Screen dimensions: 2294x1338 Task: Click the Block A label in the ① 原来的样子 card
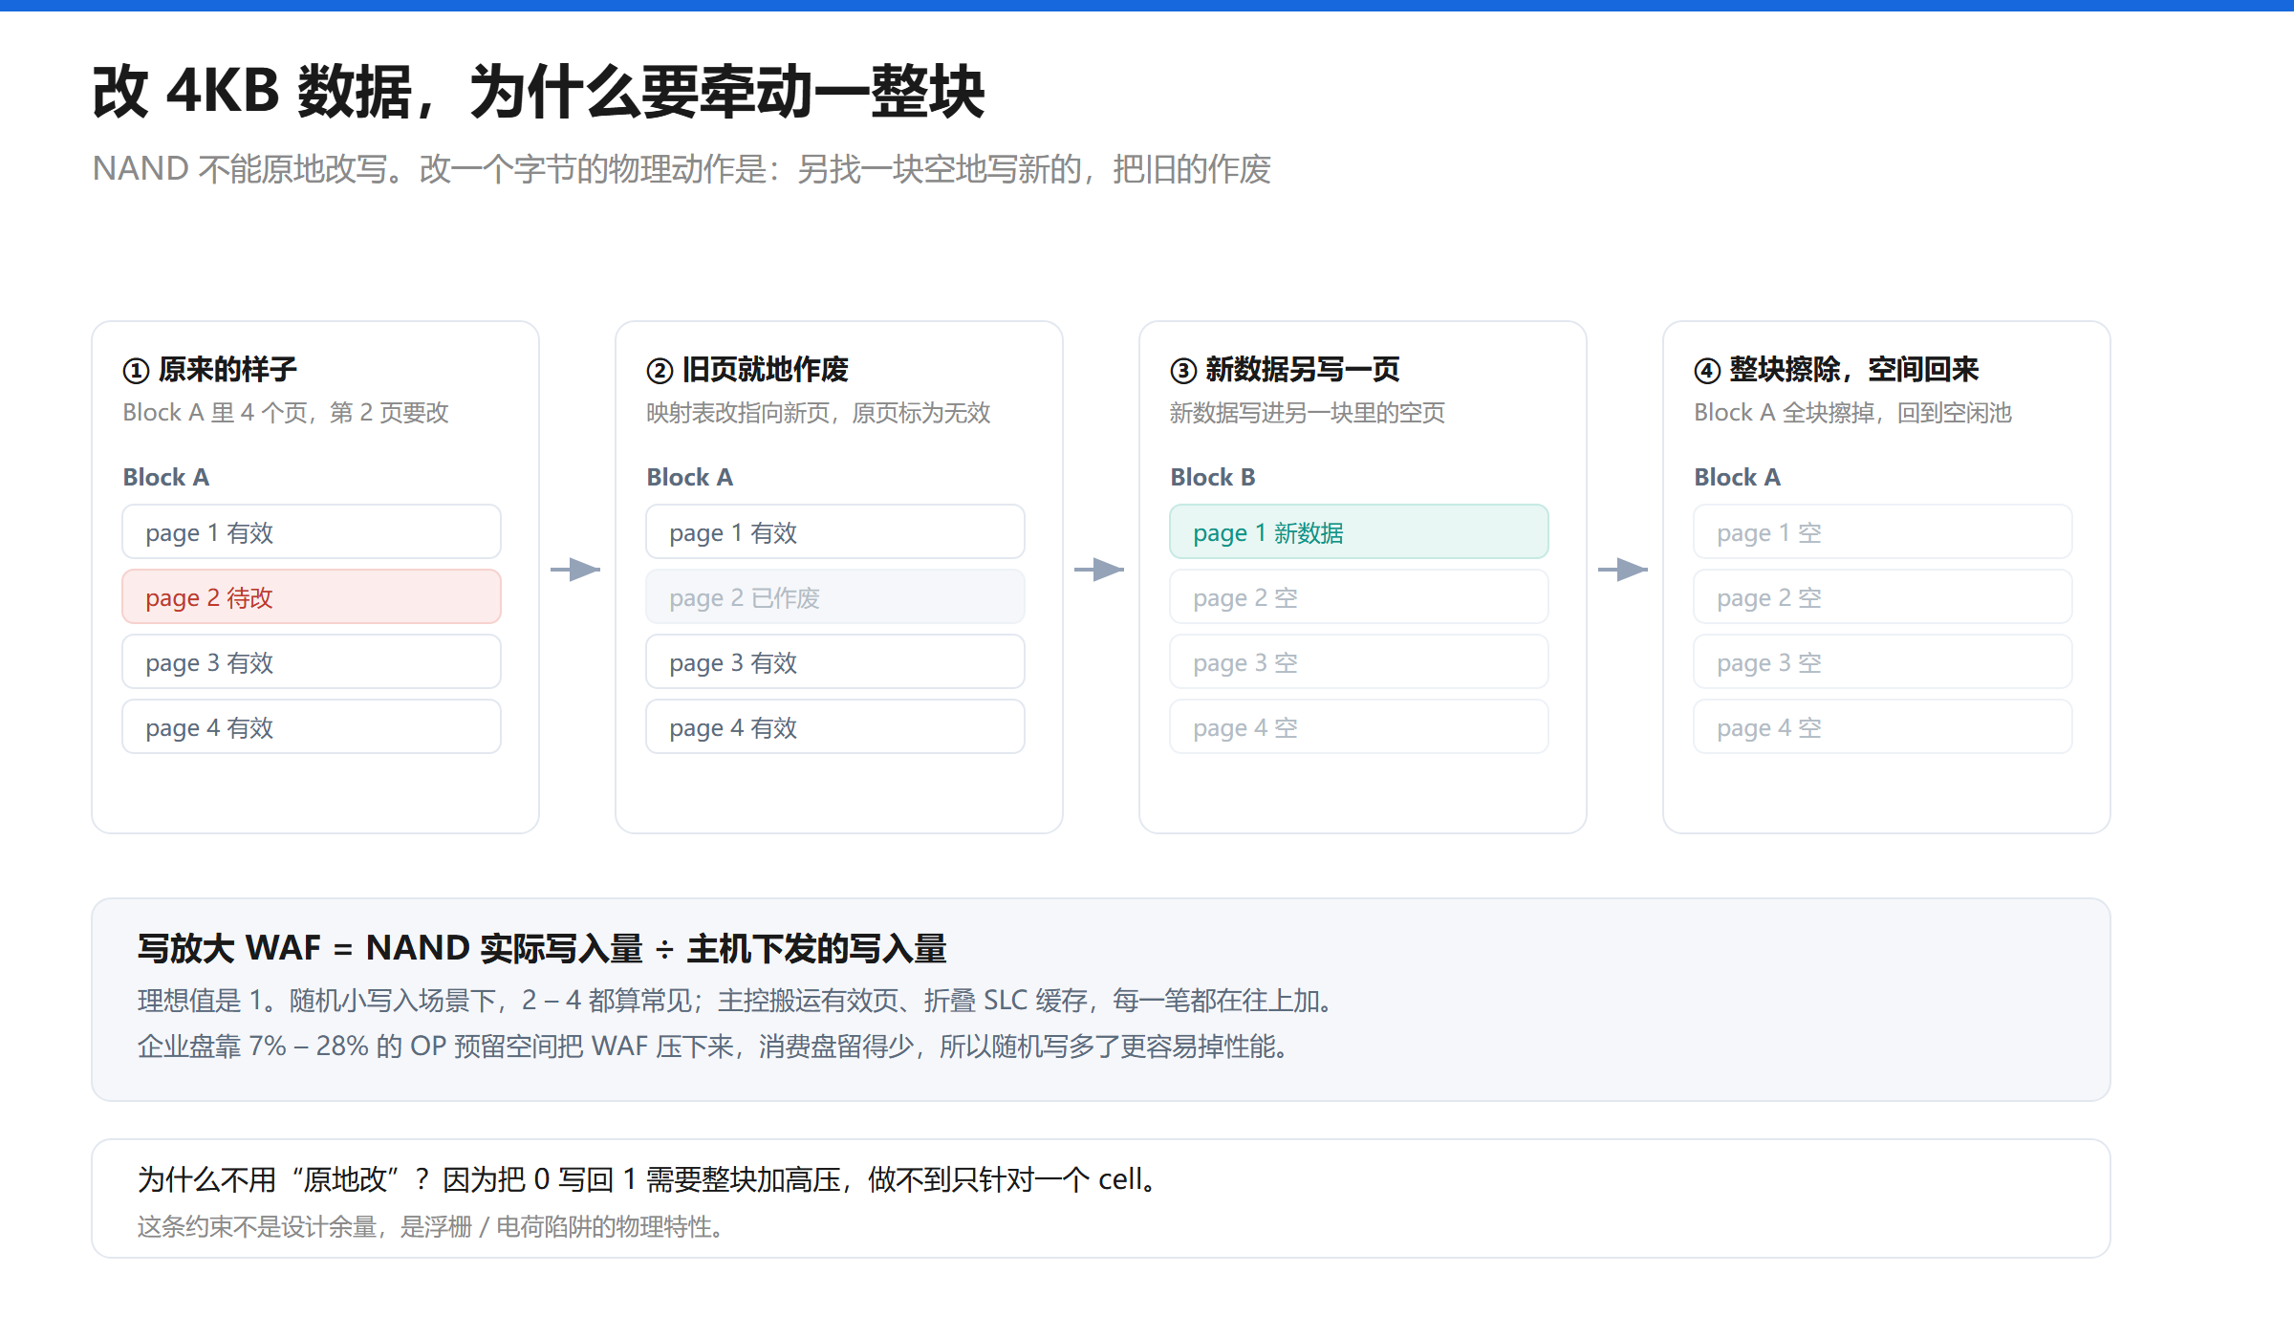point(166,477)
